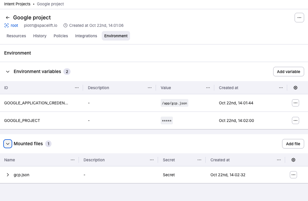Reveal the masked GOOGLE_PROJECT value
The width and height of the screenshot is (308, 201).
(x=167, y=120)
